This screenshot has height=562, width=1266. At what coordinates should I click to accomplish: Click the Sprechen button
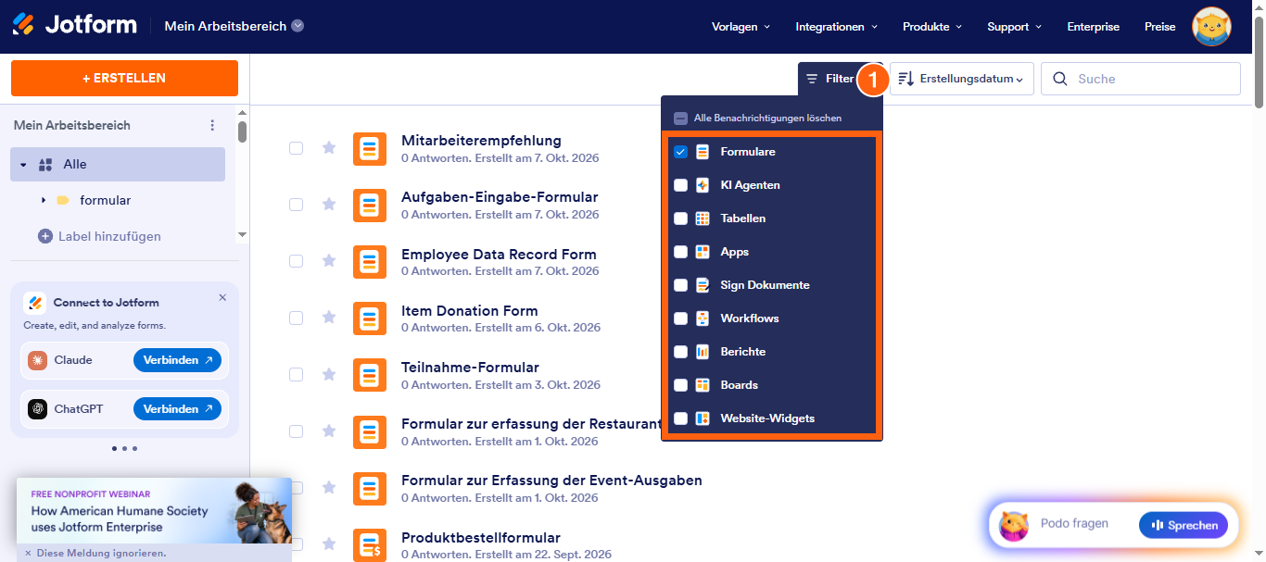tap(1184, 525)
